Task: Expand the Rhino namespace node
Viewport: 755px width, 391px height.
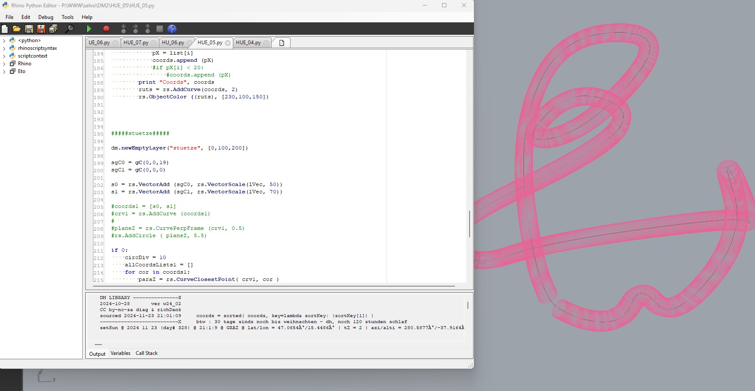Action: pos(4,64)
